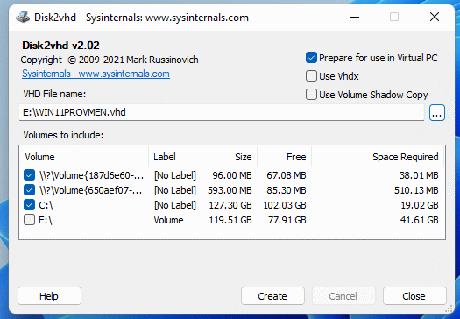Click the [No Label] cell in C:\ row
460x319 pixels.
(175, 205)
